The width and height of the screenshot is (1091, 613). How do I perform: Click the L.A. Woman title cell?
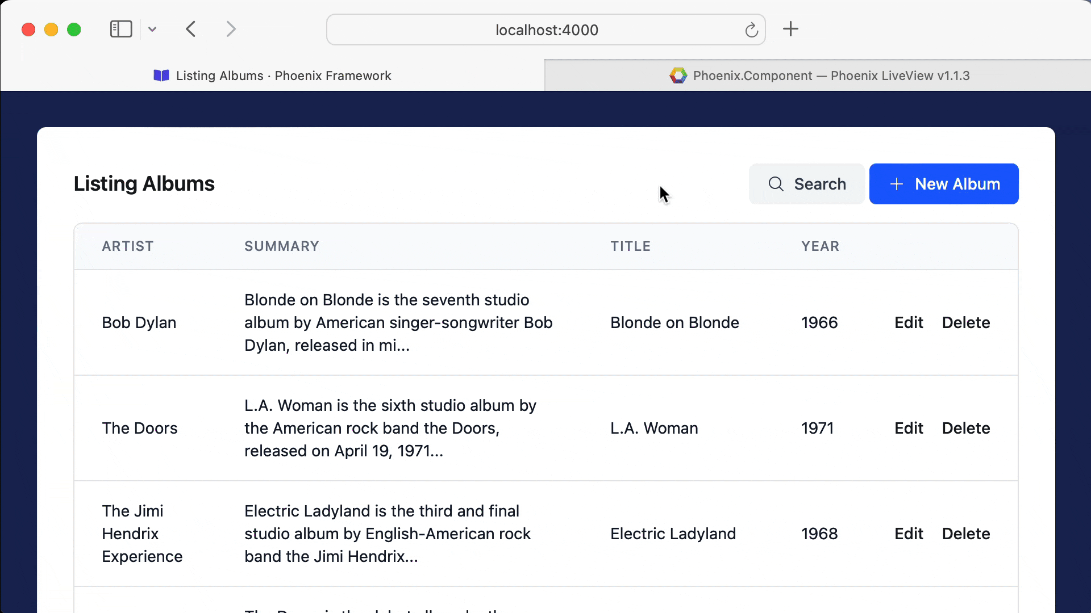(654, 428)
